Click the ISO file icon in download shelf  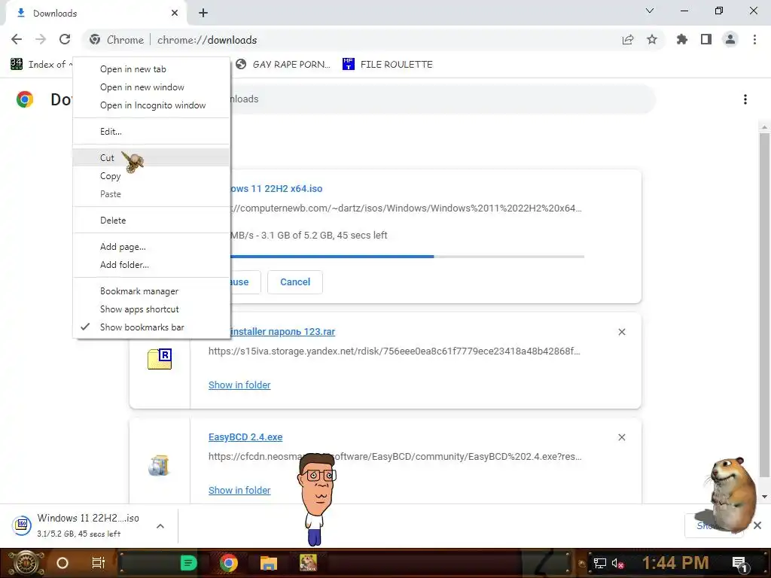point(22,525)
